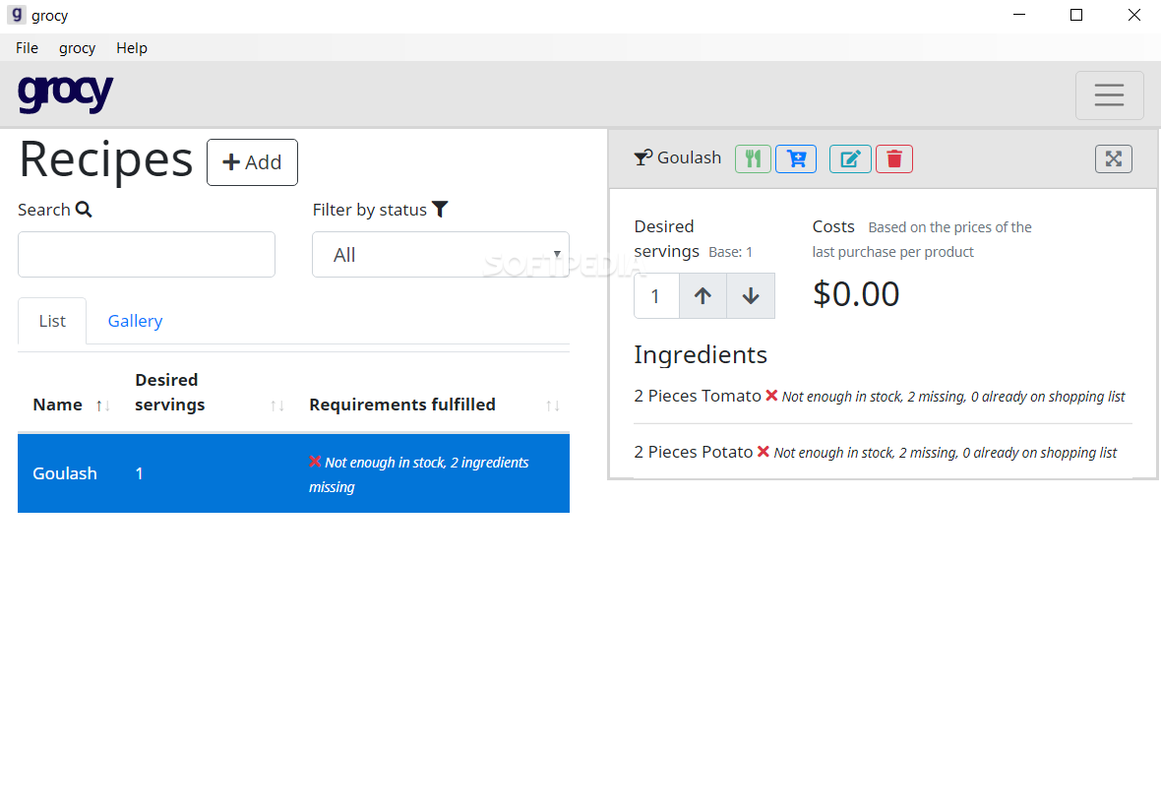Click the $0.00 cost value
Screen dimensions: 1161x810
click(x=856, y=294)
